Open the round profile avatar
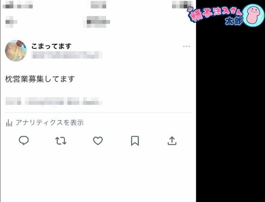 click(16, 50)
